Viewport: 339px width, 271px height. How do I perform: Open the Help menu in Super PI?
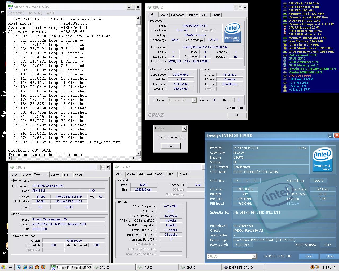pyautogui.click(x=50, y=13)
